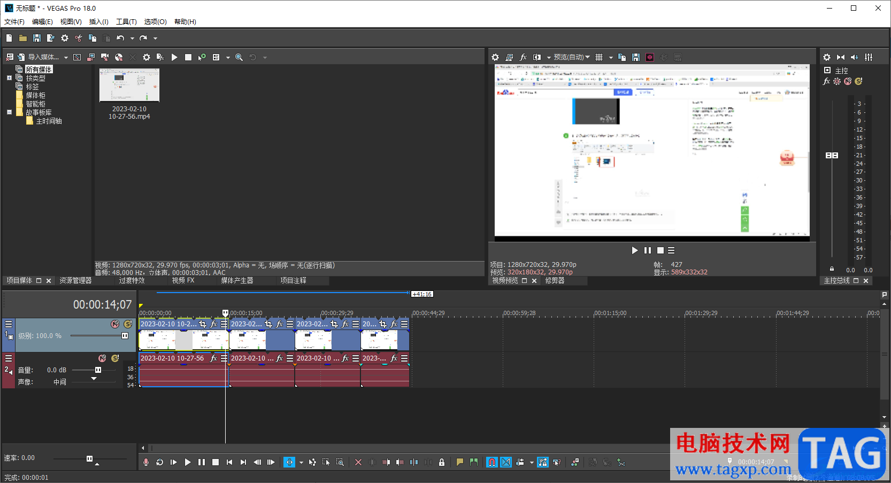The width and height of the screenshot is (891, 483).
Task: Switch to the 过渡特效 tab
Action: [x=132, y=280]
